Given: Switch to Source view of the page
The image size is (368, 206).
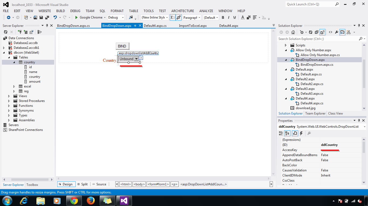Looking at the screenshot, I should [99, 184].
